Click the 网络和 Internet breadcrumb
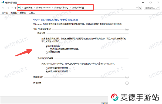 tap(43, 8)
